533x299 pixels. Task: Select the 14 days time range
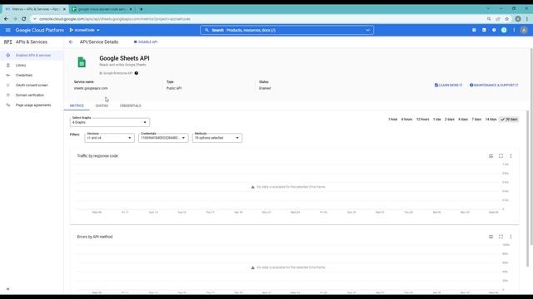(x=491, y=120)
